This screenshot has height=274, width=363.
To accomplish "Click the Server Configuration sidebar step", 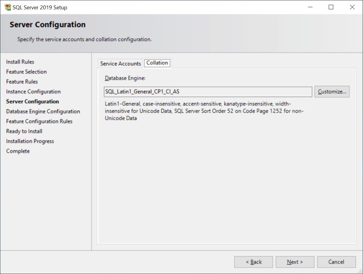I will [33, 101].
